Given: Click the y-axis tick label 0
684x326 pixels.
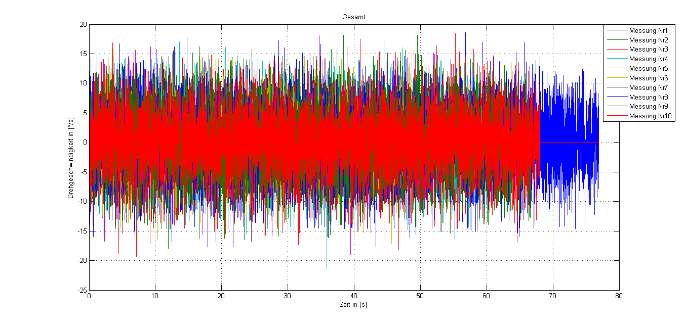Looking at the screenshot, I should pyautogui.click(x=84, y=143).
